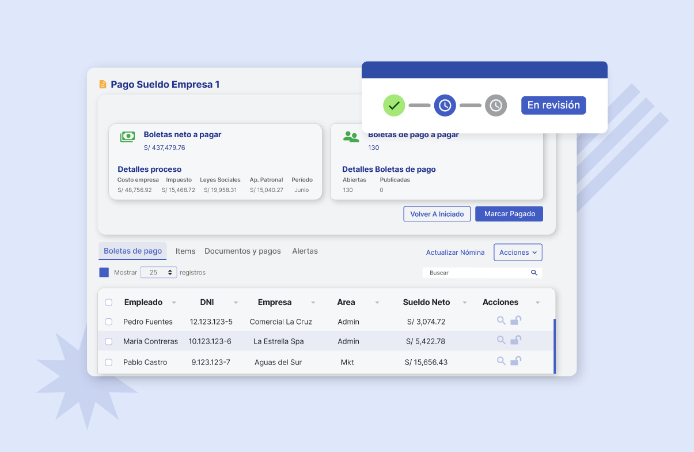Screen dimensions: 694x452
Task: Click the Volver A Iniciado button
Action: 437,214
